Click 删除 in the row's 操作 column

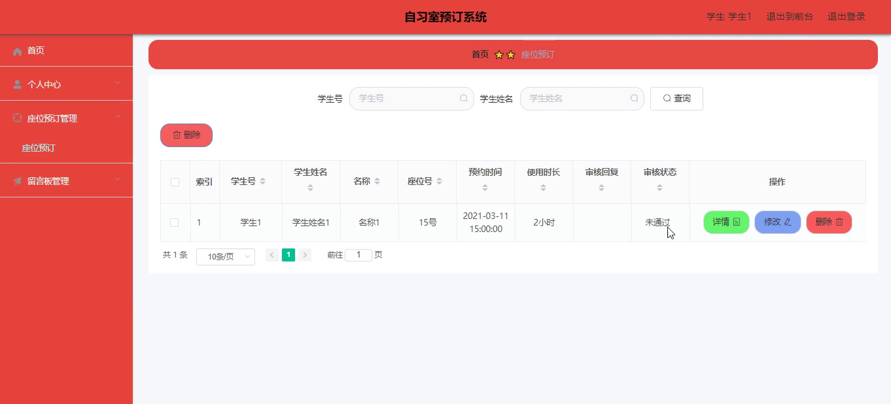click(829, 222)
